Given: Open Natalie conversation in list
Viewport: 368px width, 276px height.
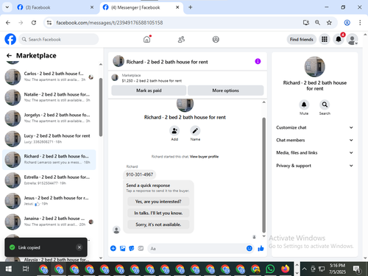Looking at the screenshot, I should [x=49, y=97].
